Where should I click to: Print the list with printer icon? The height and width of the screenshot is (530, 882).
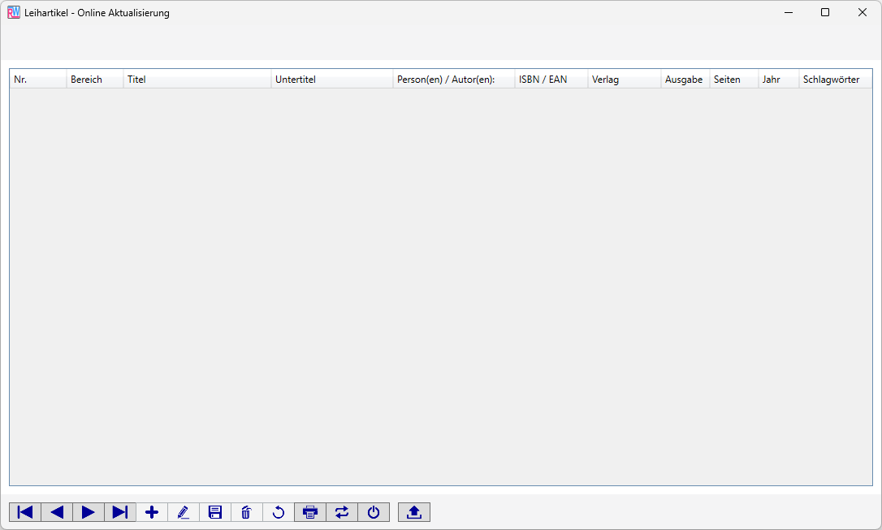[x=310, y=512]
